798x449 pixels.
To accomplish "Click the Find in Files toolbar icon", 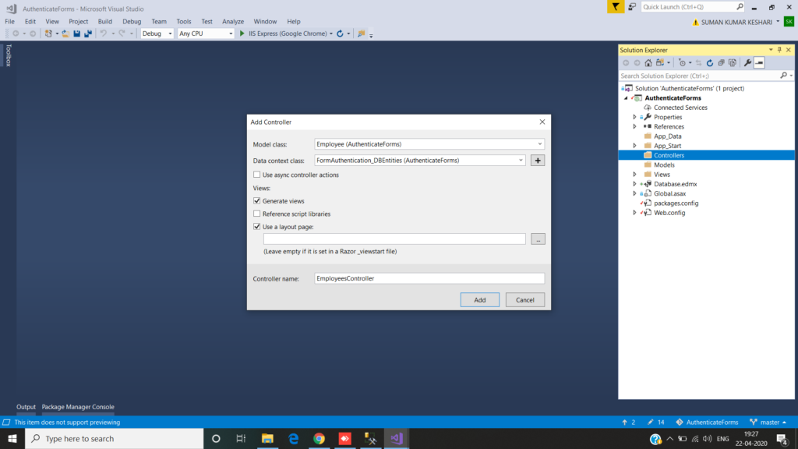I will 362,34.
